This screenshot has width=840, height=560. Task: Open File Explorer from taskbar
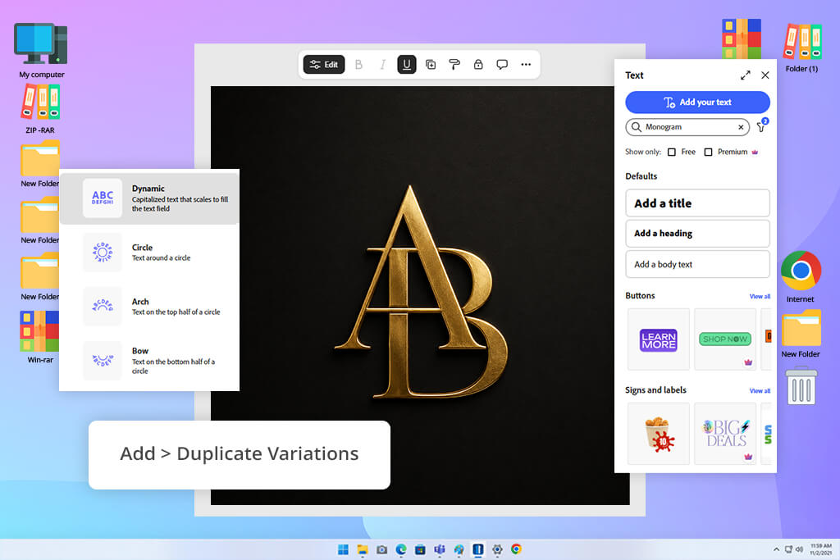tap(363, 549)
